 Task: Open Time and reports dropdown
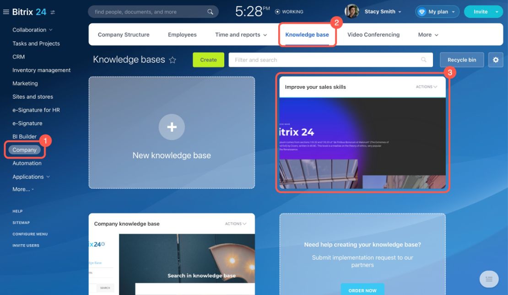241,35
